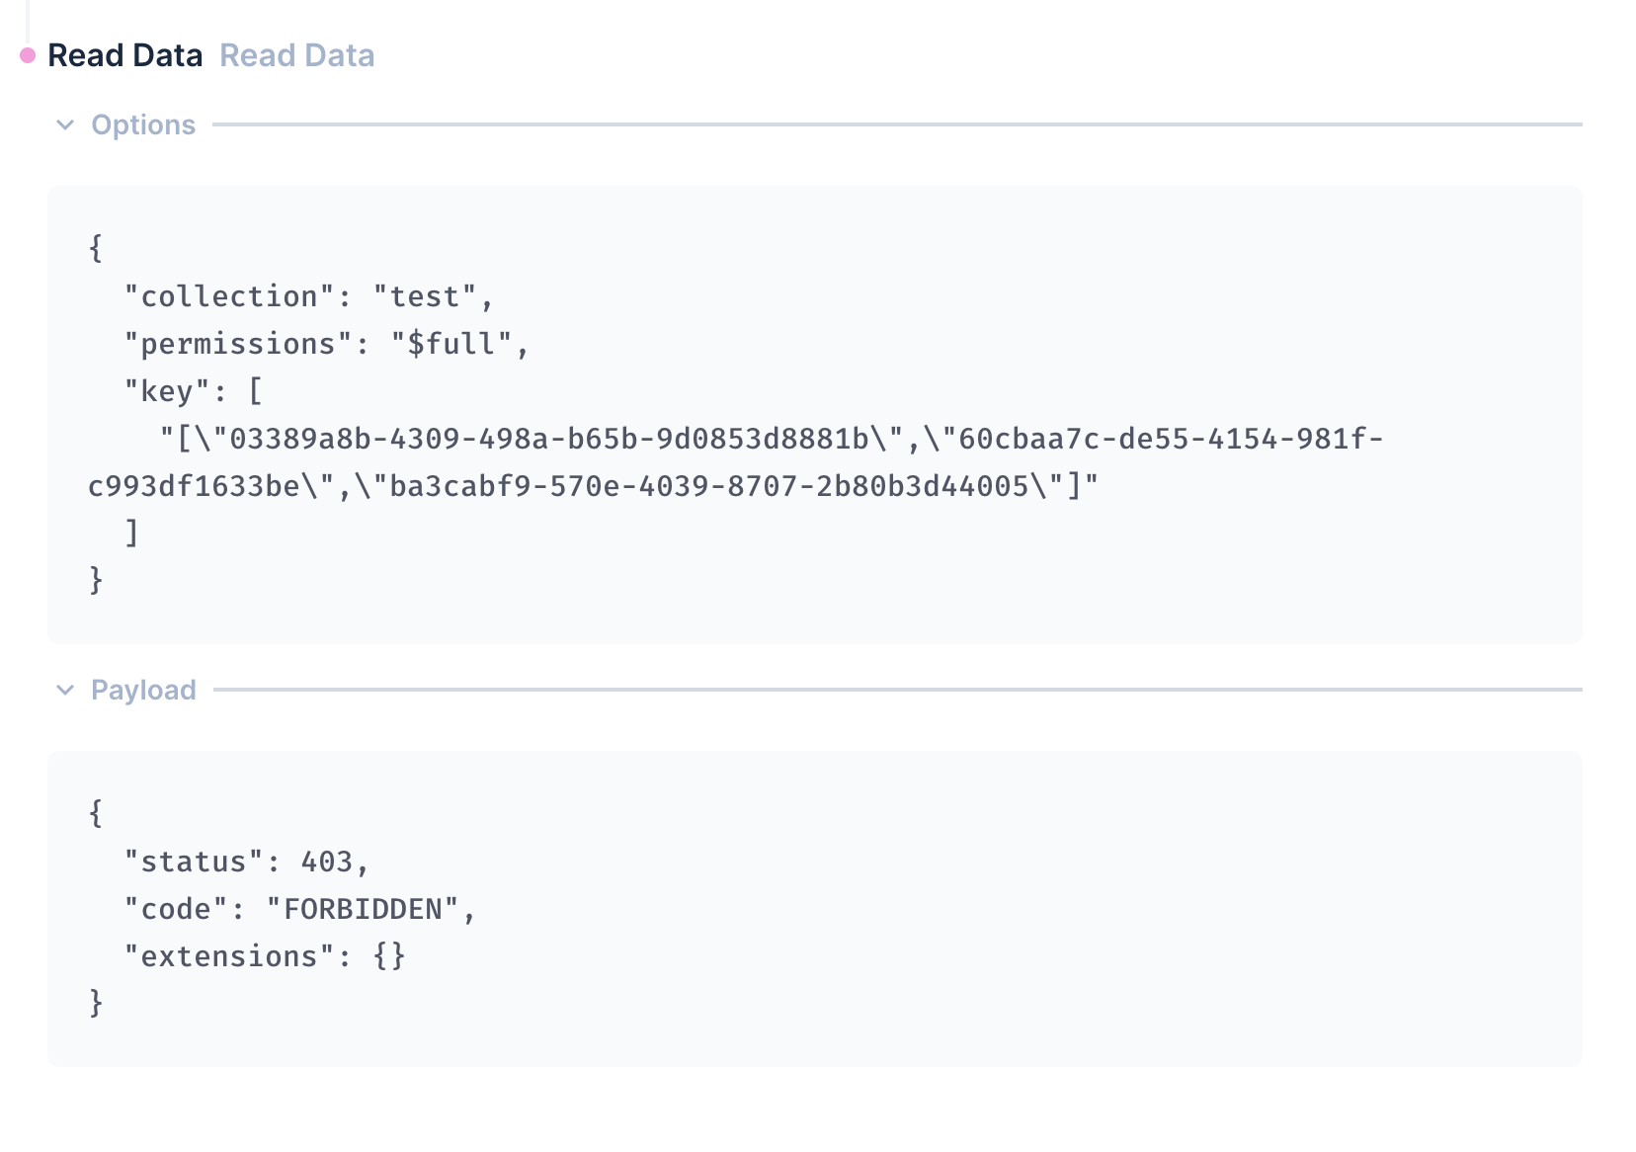Click the "extensions": {} line

coord(265,956)
